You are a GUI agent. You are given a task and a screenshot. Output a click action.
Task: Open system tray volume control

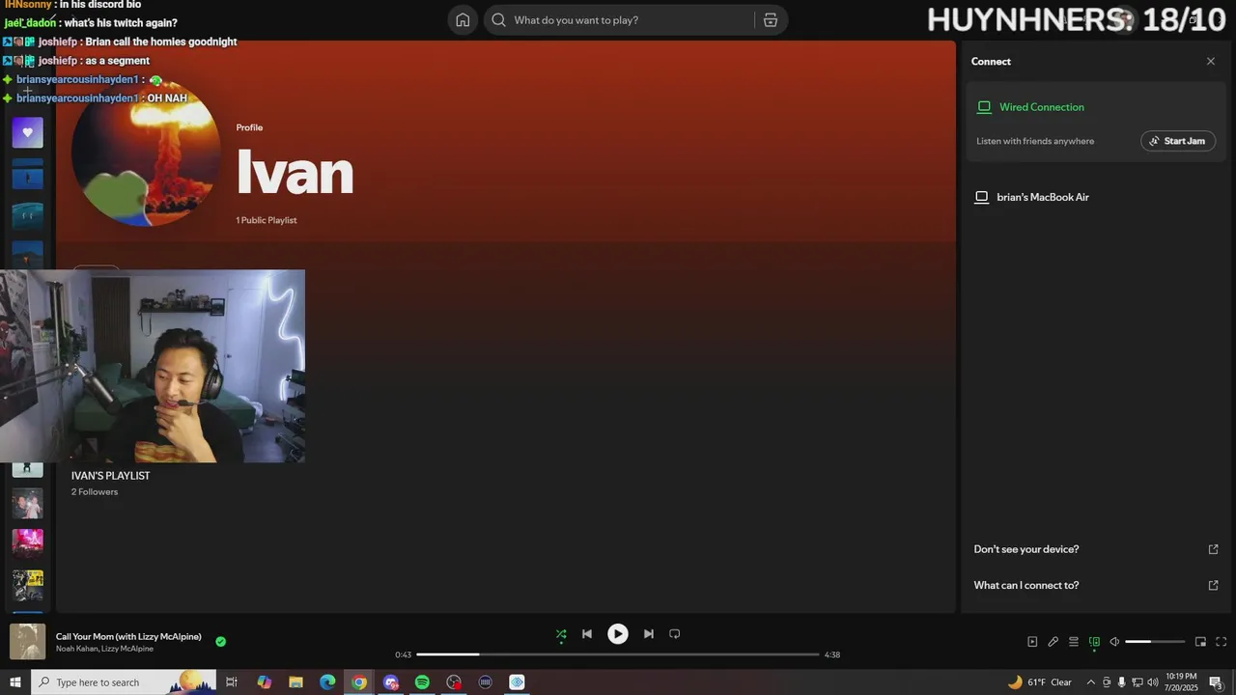tap(1153, 682)
